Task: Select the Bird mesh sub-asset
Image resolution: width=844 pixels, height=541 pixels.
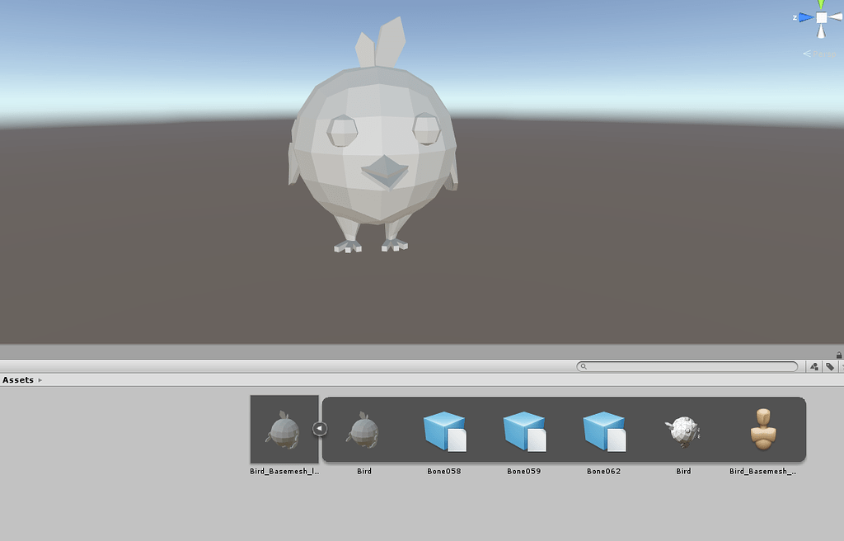Action: (364, 429)
